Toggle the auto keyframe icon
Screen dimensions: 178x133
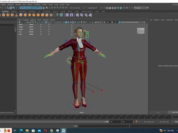coord(136,122)
